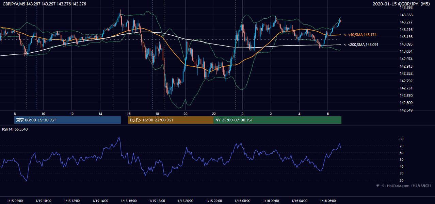Screen dimensions: 435x204
Task: Click RSI axis level 50
Action: click(x=401, y=159)
